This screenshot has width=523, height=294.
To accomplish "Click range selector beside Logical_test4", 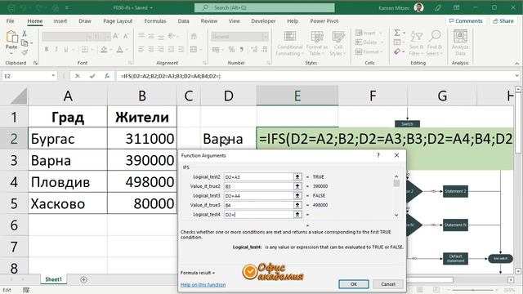I will click(x=297, y=214).
